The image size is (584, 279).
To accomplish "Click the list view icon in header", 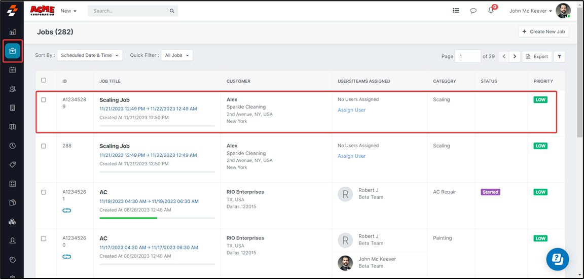I will [x=456, y=11].
